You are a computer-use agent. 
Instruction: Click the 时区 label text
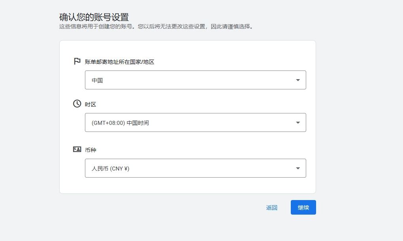[90, 104]
